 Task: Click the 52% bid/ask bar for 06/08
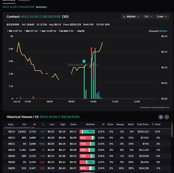[87, 162]
